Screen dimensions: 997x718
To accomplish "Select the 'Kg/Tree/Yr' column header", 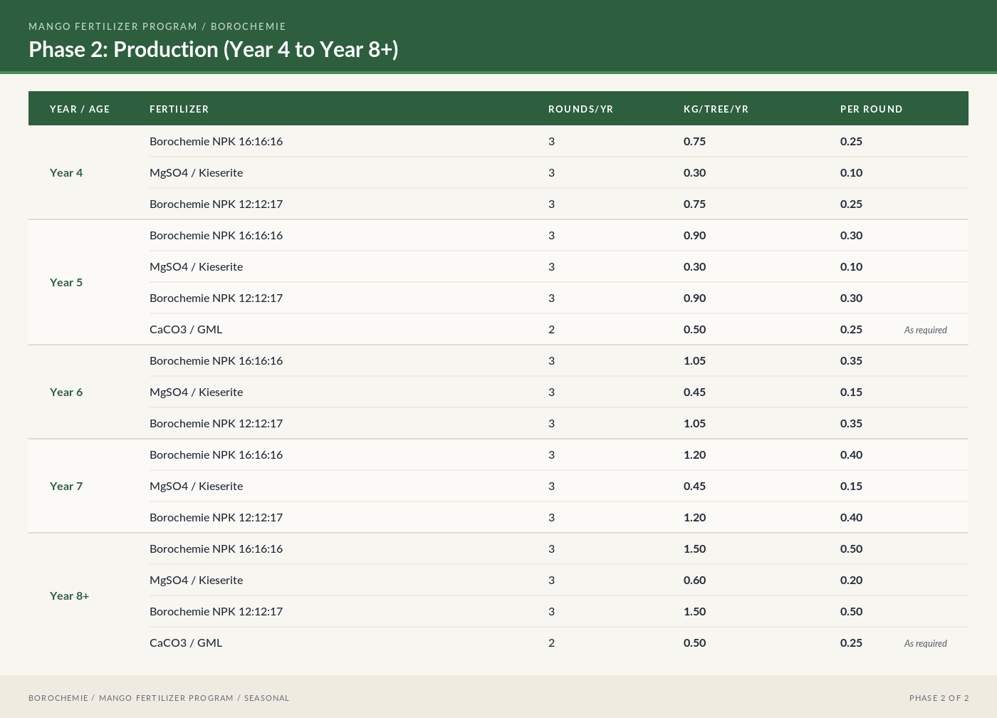I will (x=716, y=109).
